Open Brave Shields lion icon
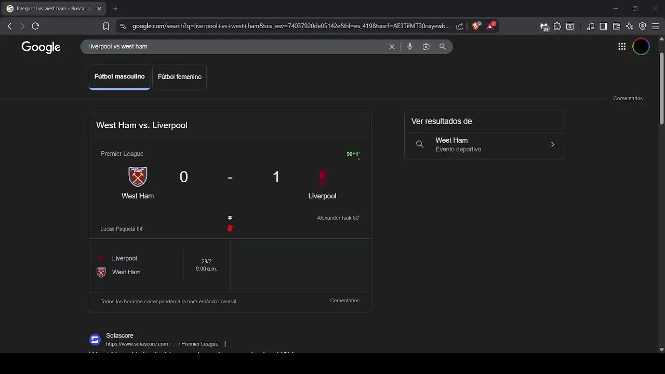 click(x=476, y=26)
